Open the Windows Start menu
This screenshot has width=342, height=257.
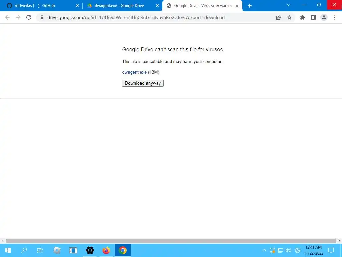coord(8,250)
